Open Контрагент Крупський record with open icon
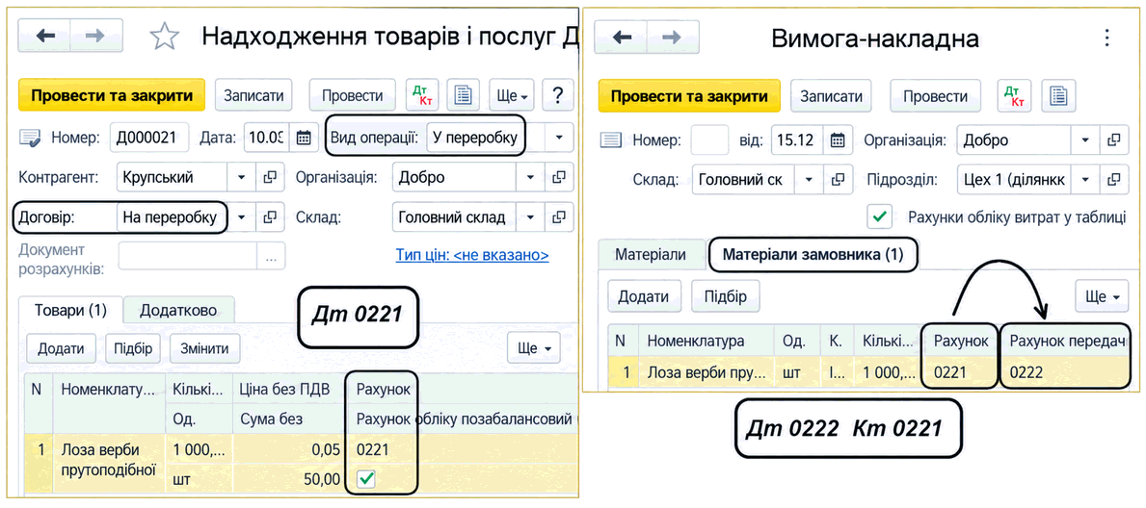 (270, 177)
